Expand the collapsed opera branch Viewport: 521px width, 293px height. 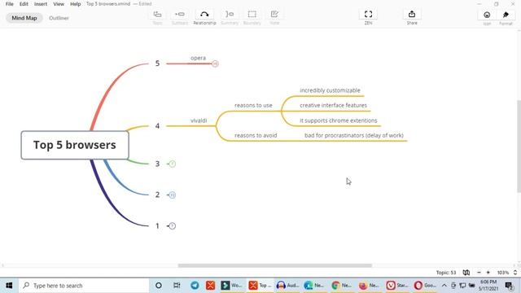(215, 63)
